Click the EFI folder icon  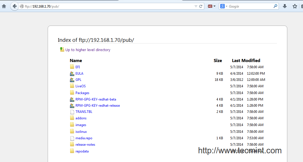72,67
